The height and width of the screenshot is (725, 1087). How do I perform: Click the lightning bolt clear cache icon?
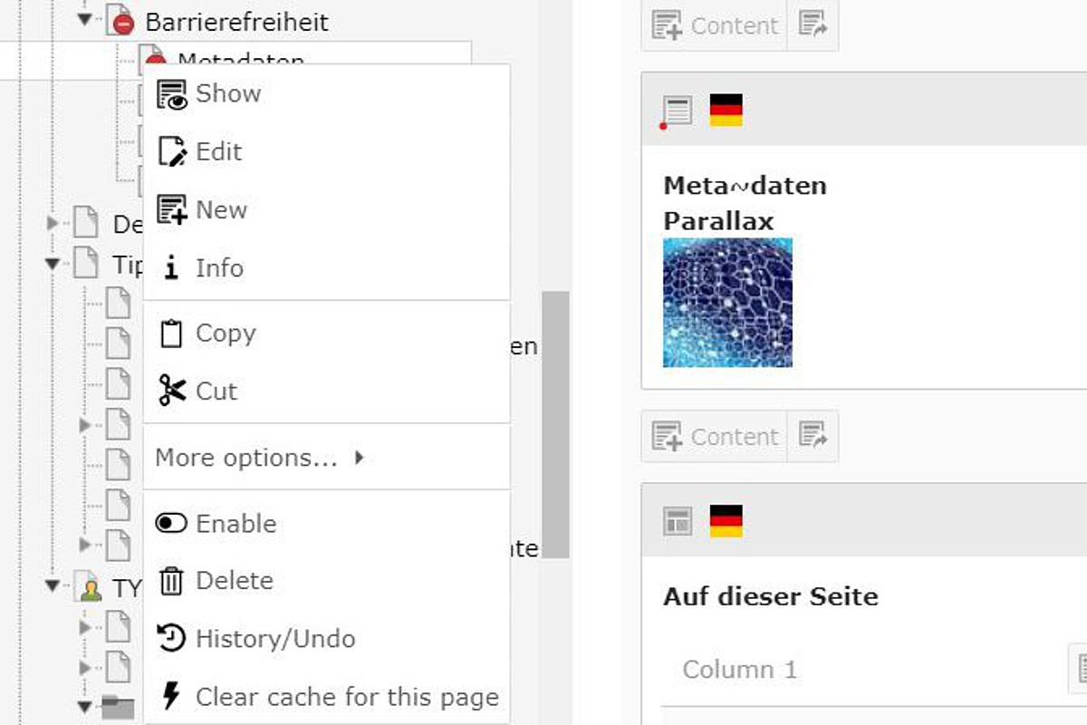point(171,696)
